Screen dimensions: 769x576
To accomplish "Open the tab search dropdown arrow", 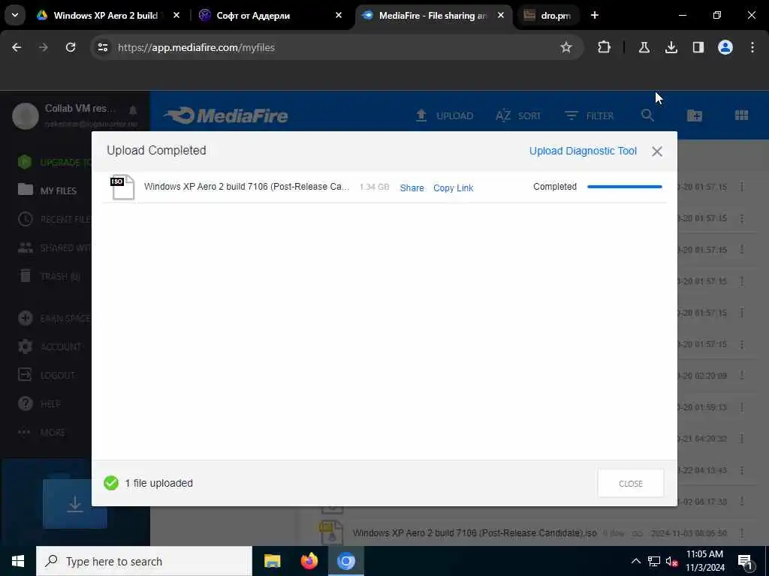I will tap(15, 15).
